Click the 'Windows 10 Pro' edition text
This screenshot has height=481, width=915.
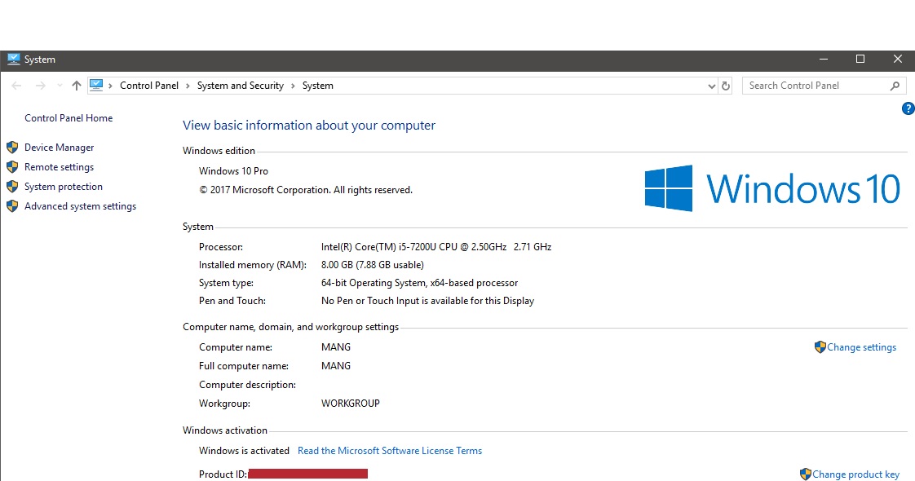(233, 171)
